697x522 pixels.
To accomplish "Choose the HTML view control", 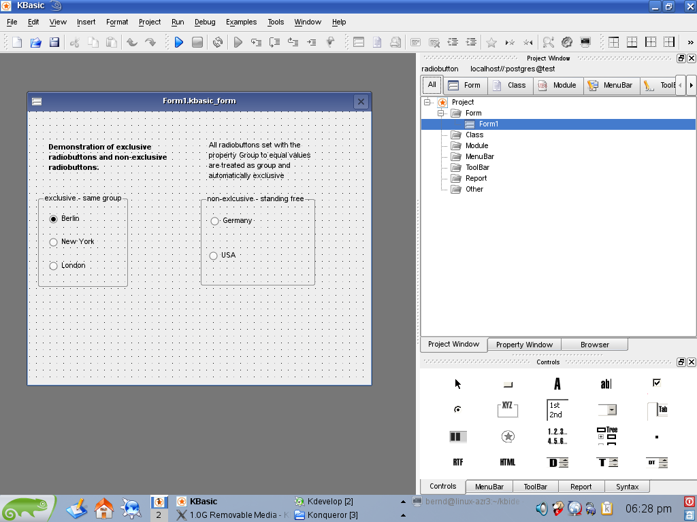I will (508, 462).
